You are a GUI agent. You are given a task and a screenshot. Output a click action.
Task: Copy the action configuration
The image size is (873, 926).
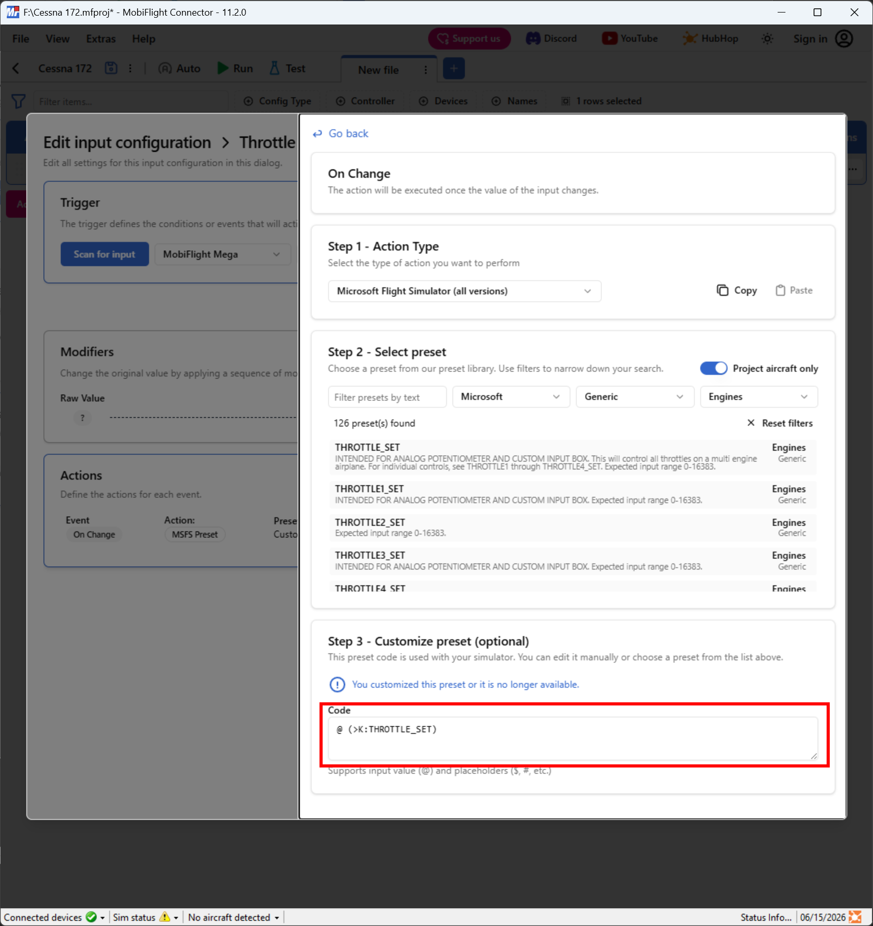click(737, 290)
